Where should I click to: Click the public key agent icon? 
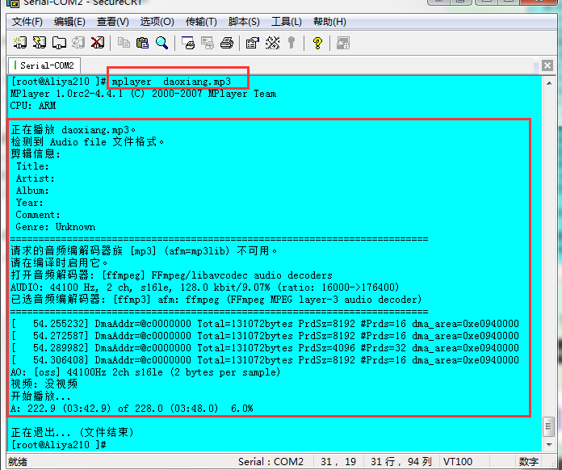[x=291, y=43]
